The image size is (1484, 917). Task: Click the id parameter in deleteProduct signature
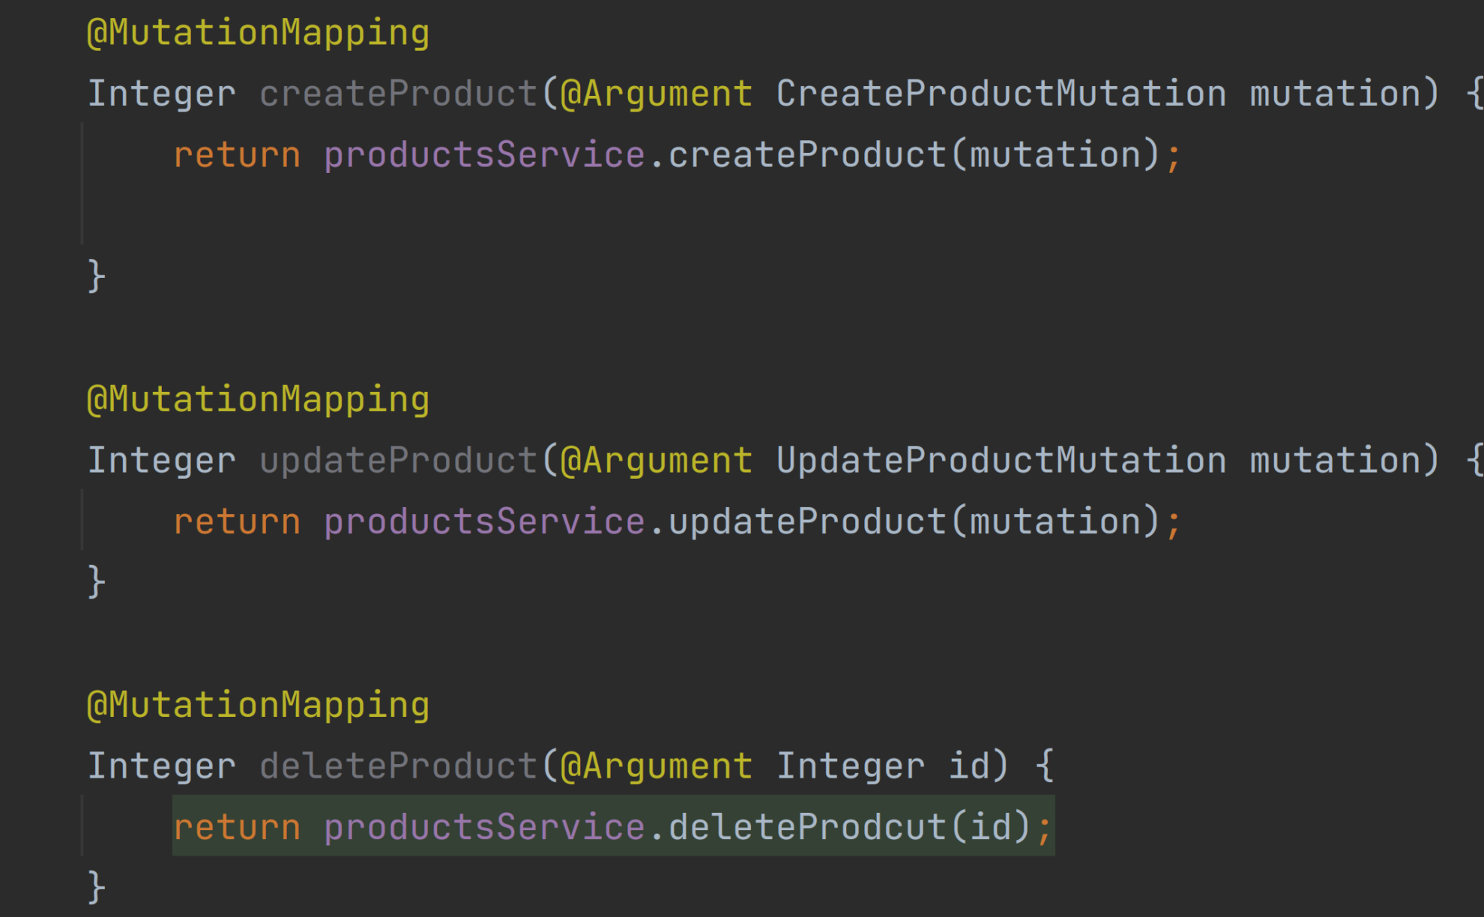pyautogui.click(x=969, y=764)
